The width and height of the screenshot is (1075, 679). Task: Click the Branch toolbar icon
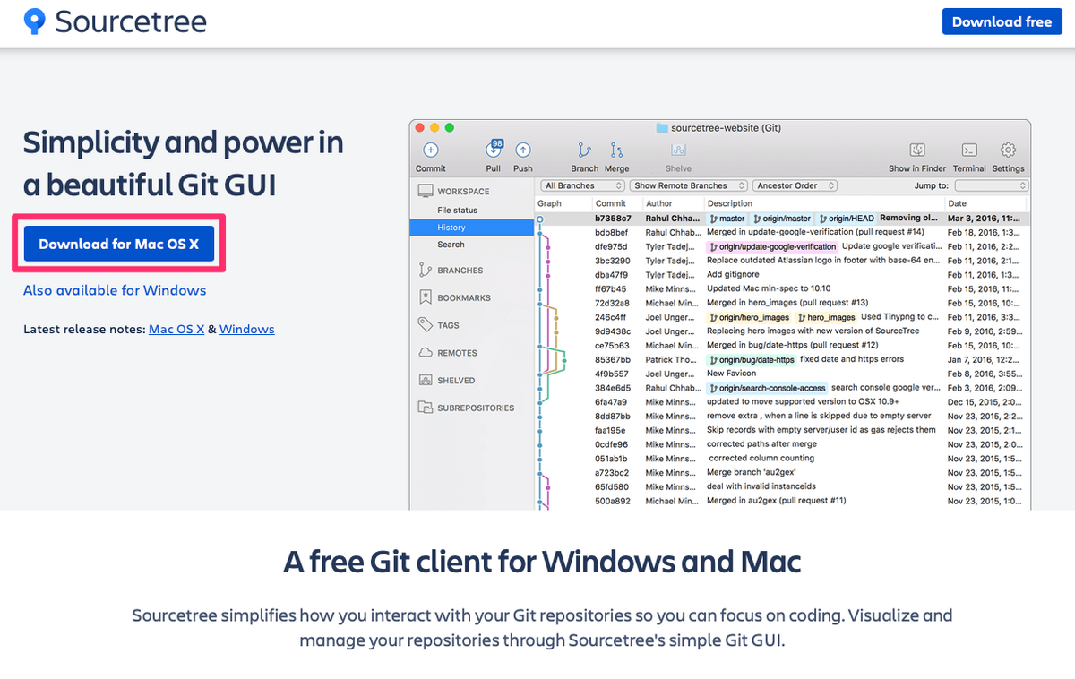[x=585, y=150]
